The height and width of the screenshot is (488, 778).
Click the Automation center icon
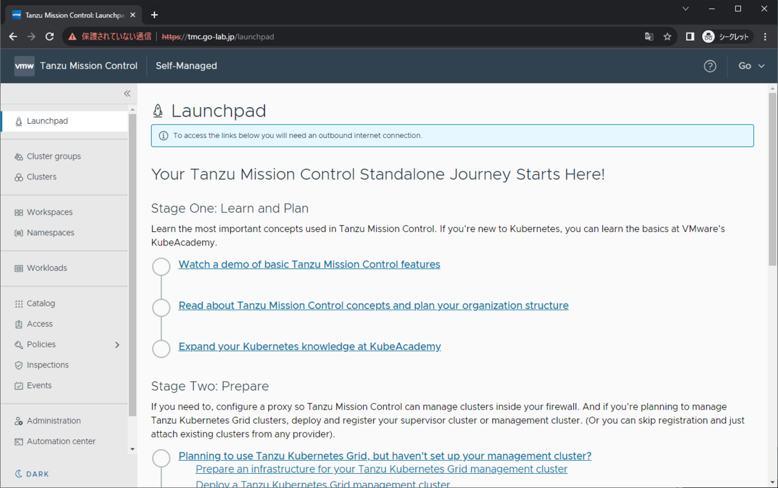point(19,441)
